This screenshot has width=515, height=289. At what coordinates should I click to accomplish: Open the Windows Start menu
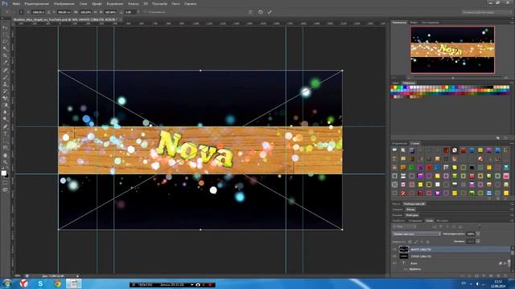7,283
